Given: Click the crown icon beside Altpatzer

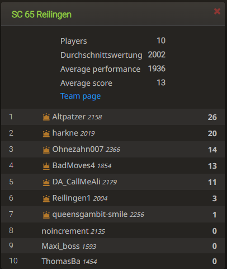Looking at the screenshot, I should tap(46, 117).
